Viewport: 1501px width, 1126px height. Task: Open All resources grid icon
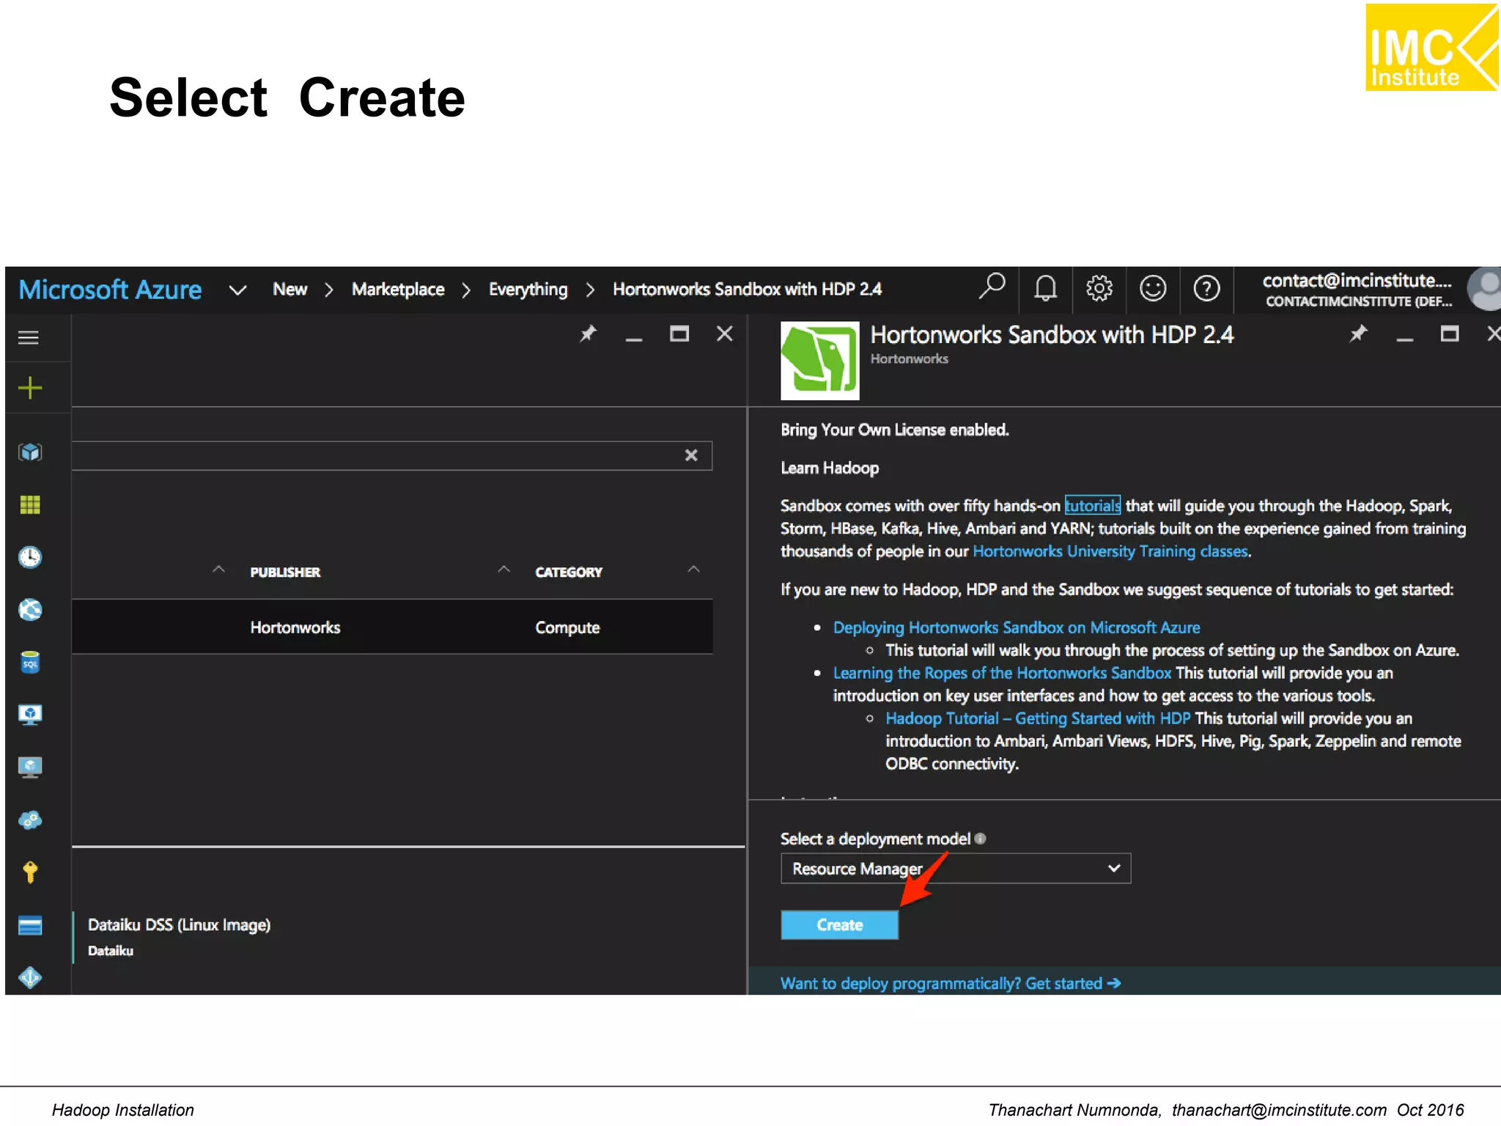point(30,504)
